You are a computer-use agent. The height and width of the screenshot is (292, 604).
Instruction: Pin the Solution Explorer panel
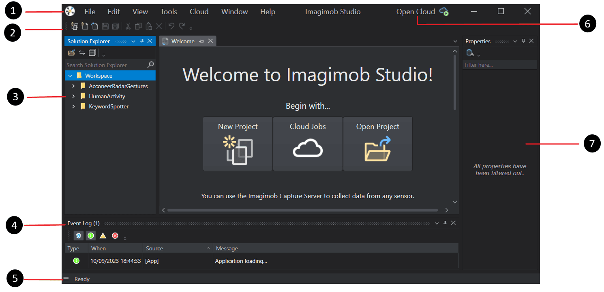point(142,41)
